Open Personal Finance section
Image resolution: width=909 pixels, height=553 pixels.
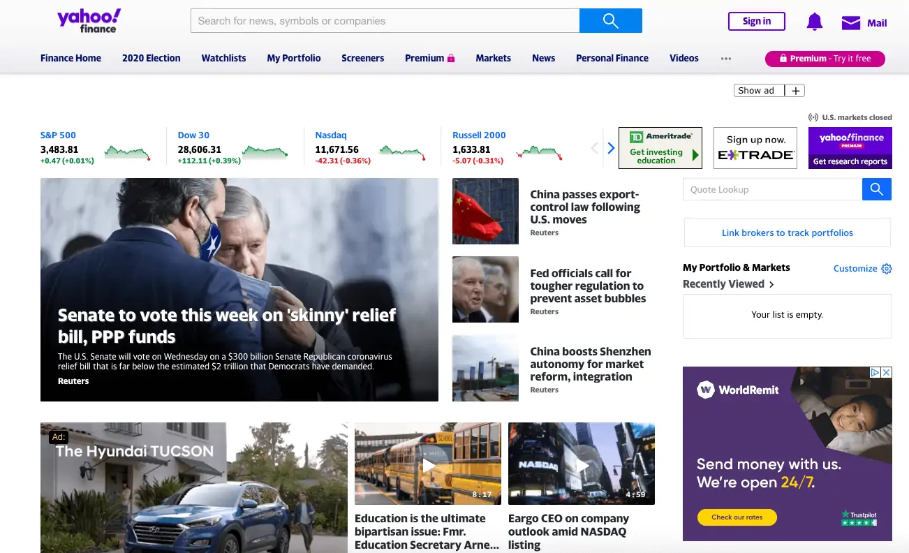[612, 58]
